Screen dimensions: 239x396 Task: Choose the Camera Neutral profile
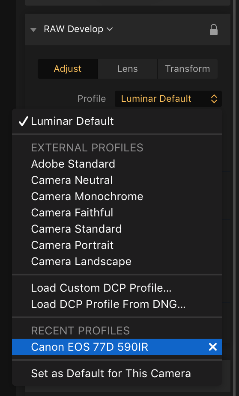coord(117,180)
